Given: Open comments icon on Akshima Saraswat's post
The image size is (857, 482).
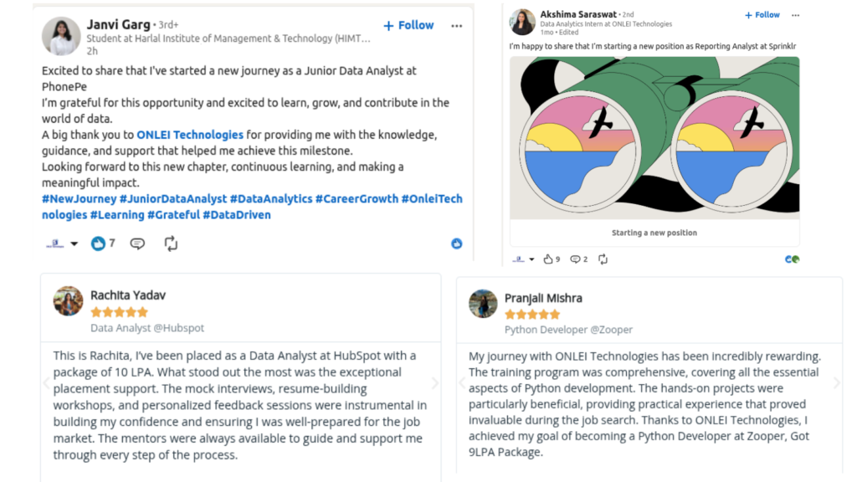Looking at the screenshot, I should 575,259.
